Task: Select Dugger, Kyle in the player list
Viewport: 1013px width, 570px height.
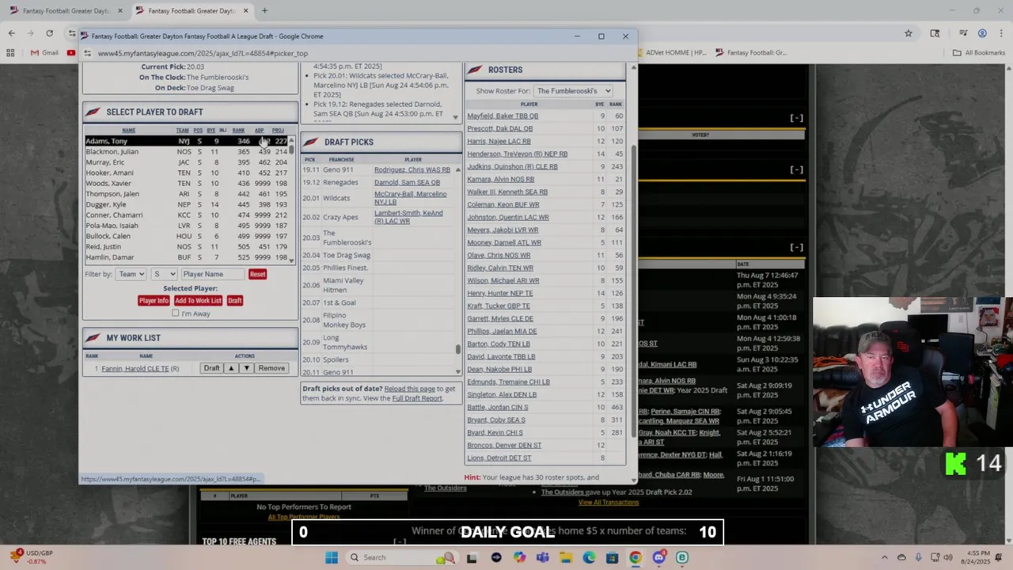Action: tap(188, 204)
